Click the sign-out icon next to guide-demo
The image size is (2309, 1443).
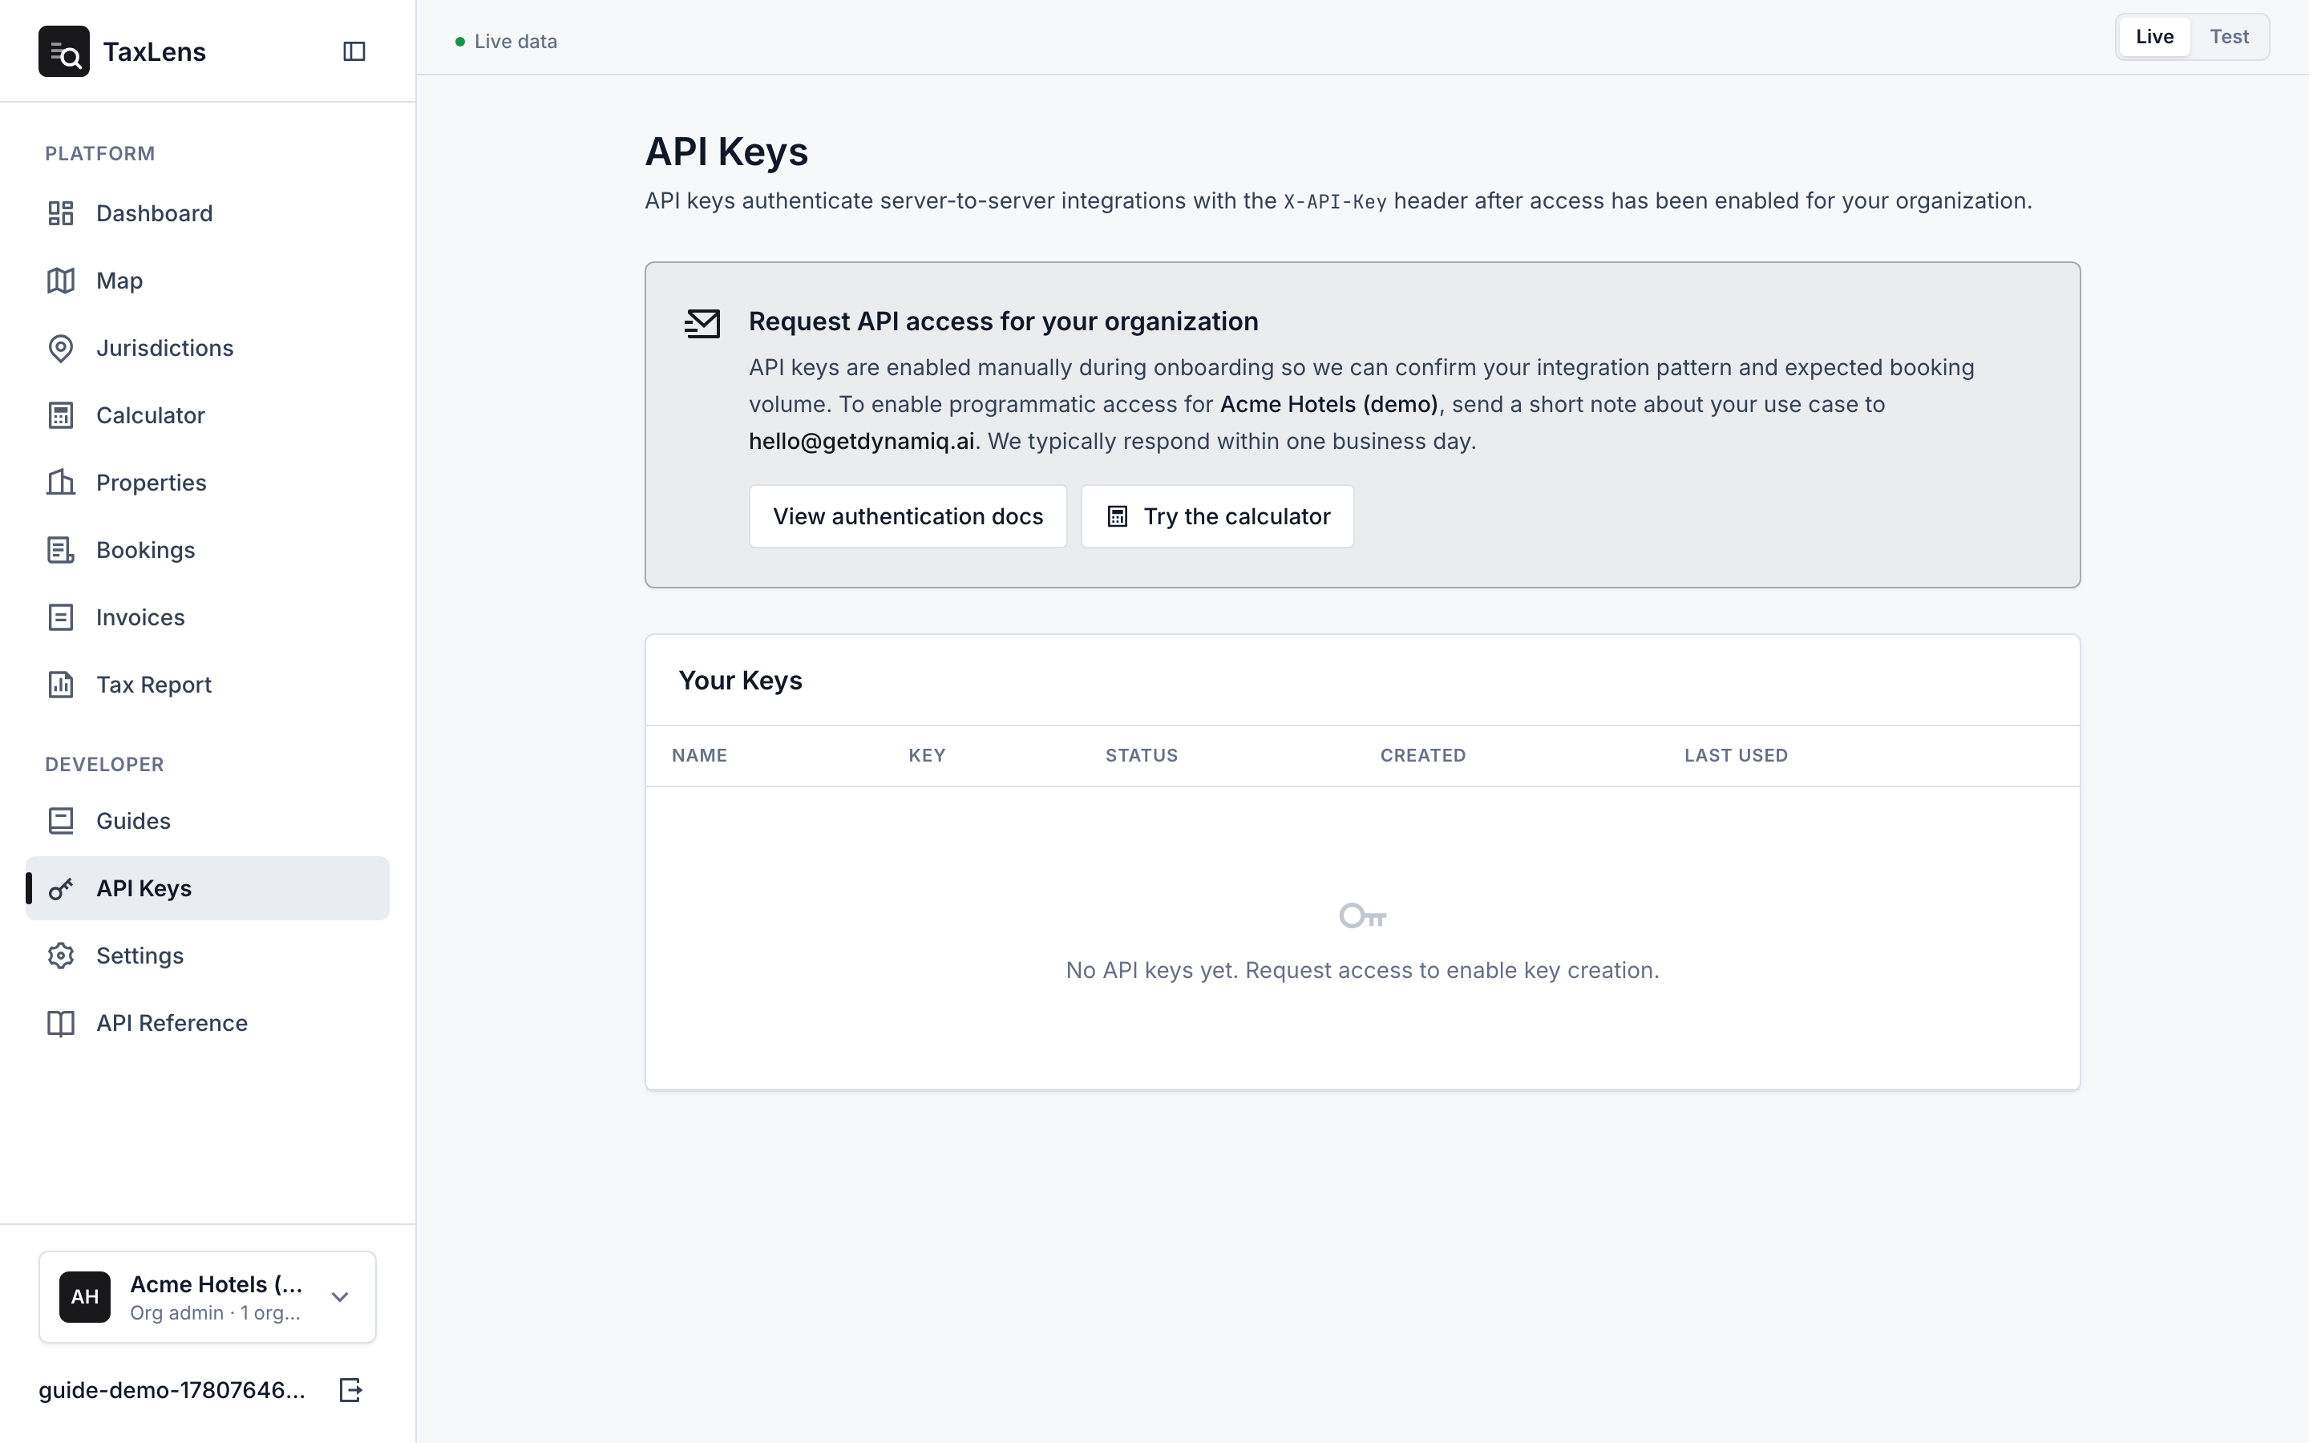click(351, 1389)
